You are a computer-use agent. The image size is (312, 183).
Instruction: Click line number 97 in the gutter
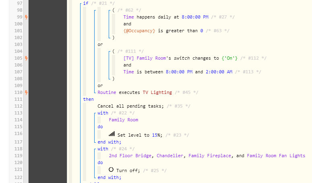20,3
